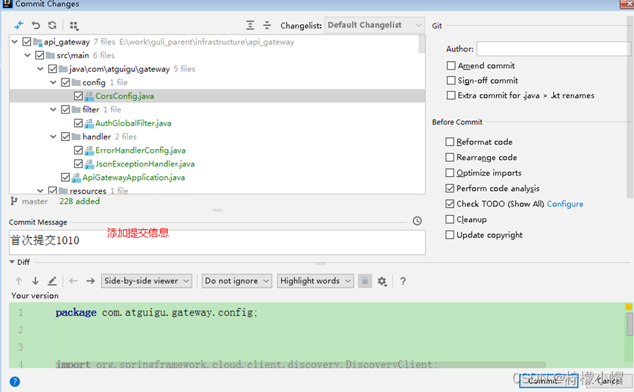Collapse the resources folder node
Viewport: 634px width, 392px height.
(40, 191)
